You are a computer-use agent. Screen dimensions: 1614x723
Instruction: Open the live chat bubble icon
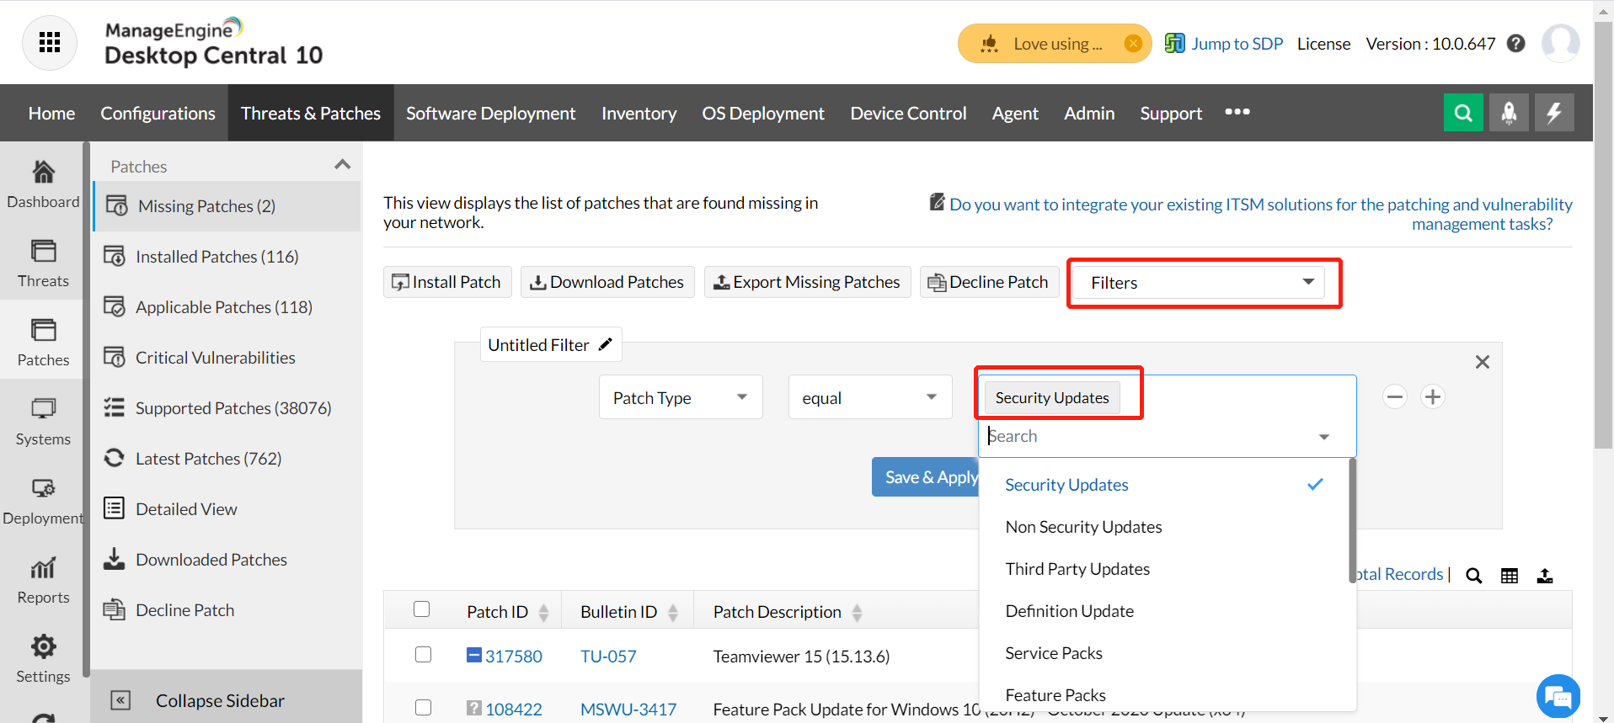tap(1558, 697)
